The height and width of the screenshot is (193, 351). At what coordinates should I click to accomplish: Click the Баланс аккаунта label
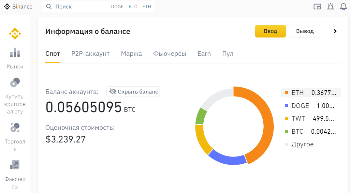72,92
